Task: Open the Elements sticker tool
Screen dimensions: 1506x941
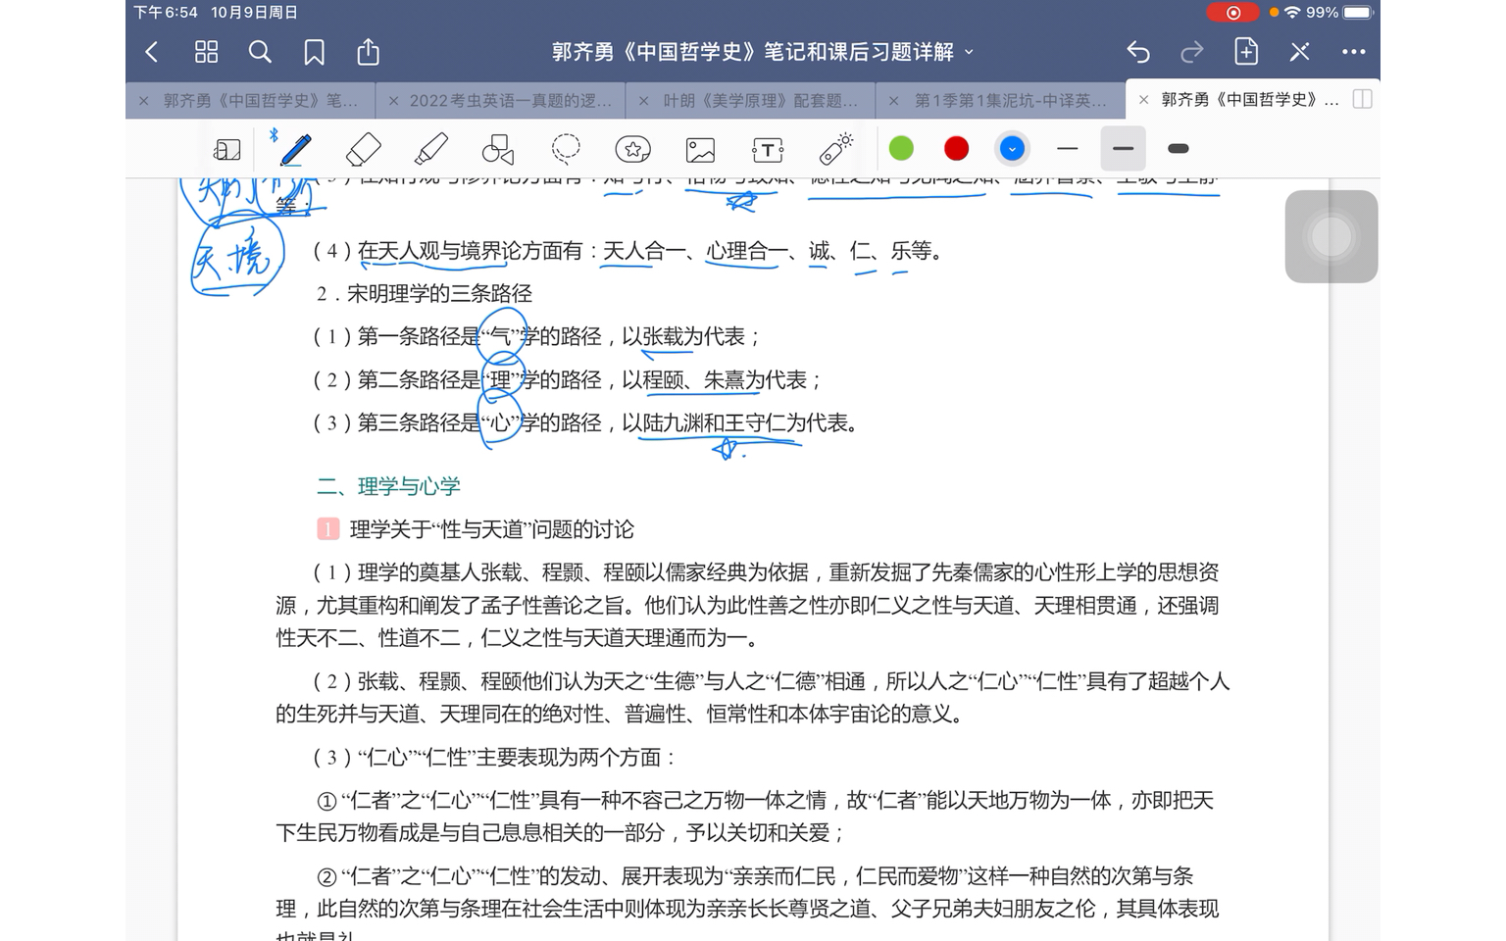Action: (633, 149)
